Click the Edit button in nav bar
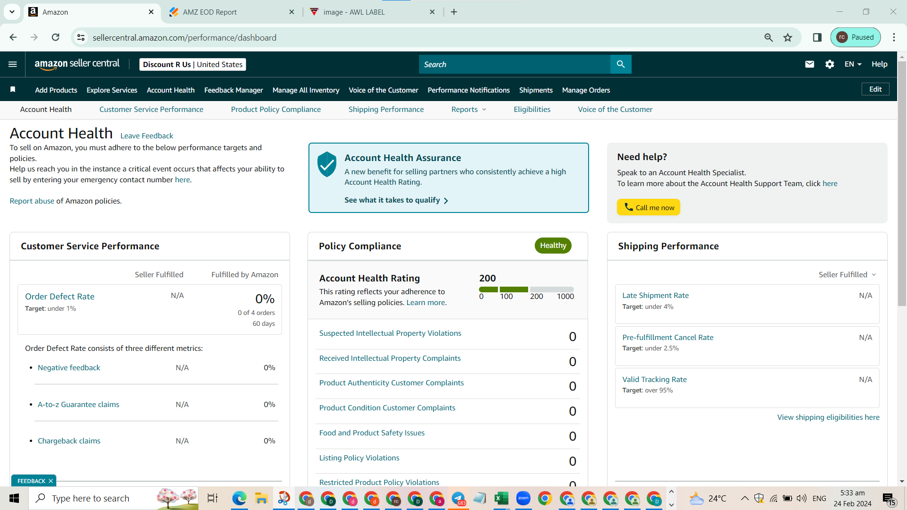907x510 pixels. pos(875,89)
